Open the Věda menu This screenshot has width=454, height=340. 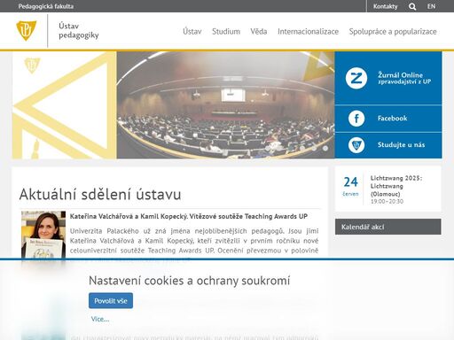tap(259, 31)
